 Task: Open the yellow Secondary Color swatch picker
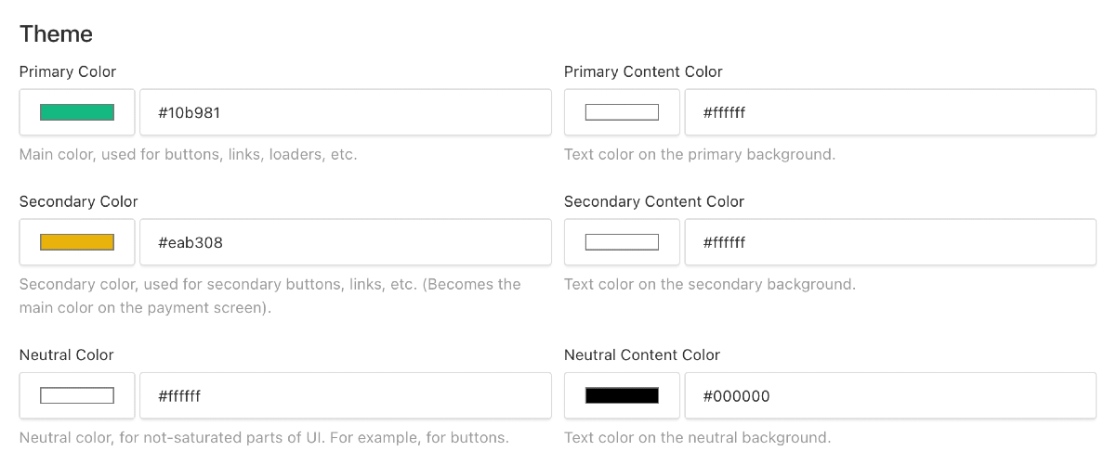(77, 242)
